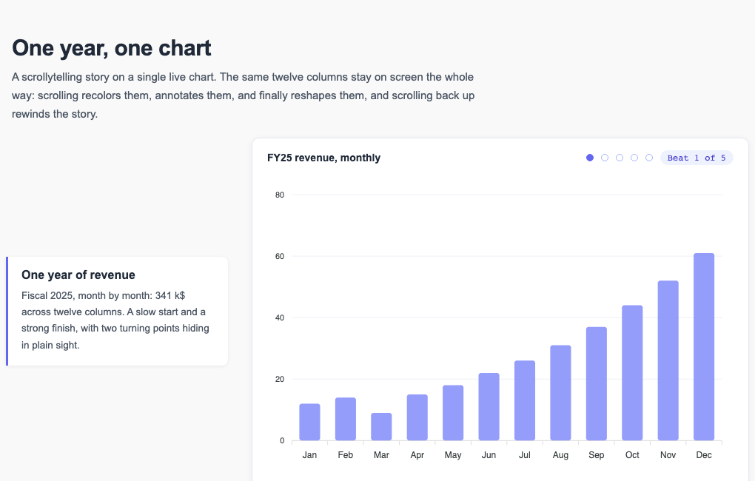755x481 pixels.
Task: Select the first filled beat indicator dot
Action: pyautogui.click(x=590, y=158)
